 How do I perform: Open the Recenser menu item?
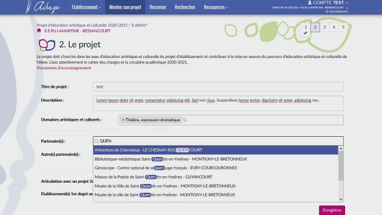click(x=158, y=7)
